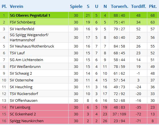Open SV Schwaig 2 team link
The width and height of the screenshot is (159, 125).
[x=21, y=73]
